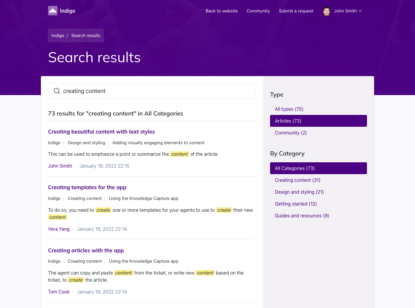Image resolution: width=415 pixels, height=308 pixels.
Task: Select the Articles (73) type filter
Action: pos(318,121)
